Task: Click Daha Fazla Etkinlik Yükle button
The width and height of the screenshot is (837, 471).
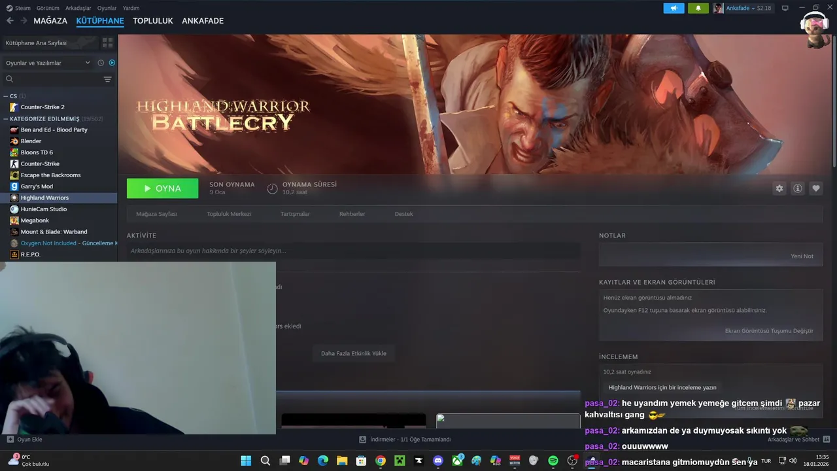Action: pos(354,353)
